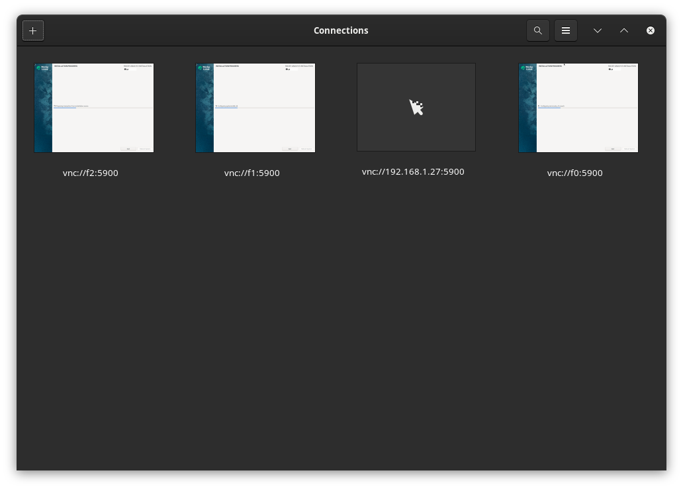
Task: Close the Connections window
Action: point(651,30)
